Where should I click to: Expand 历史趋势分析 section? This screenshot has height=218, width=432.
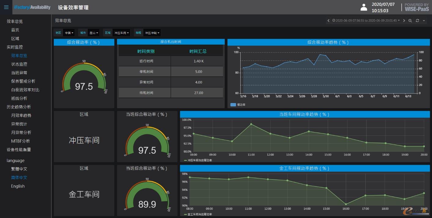point(19,107)
